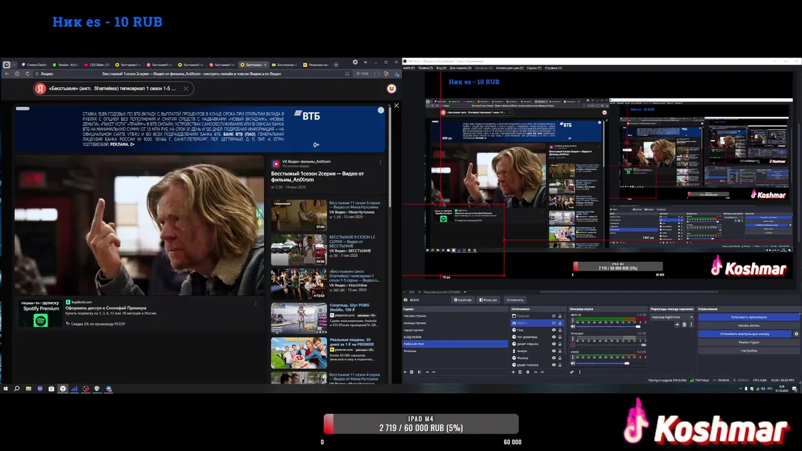This screenshot has width=802, height=451.
Task: Switch to the Creator Dashboard browser tab
Action: (x=34, y=65)
